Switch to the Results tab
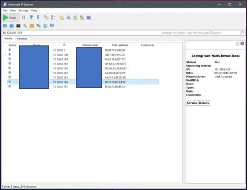 tap(8, 38)
